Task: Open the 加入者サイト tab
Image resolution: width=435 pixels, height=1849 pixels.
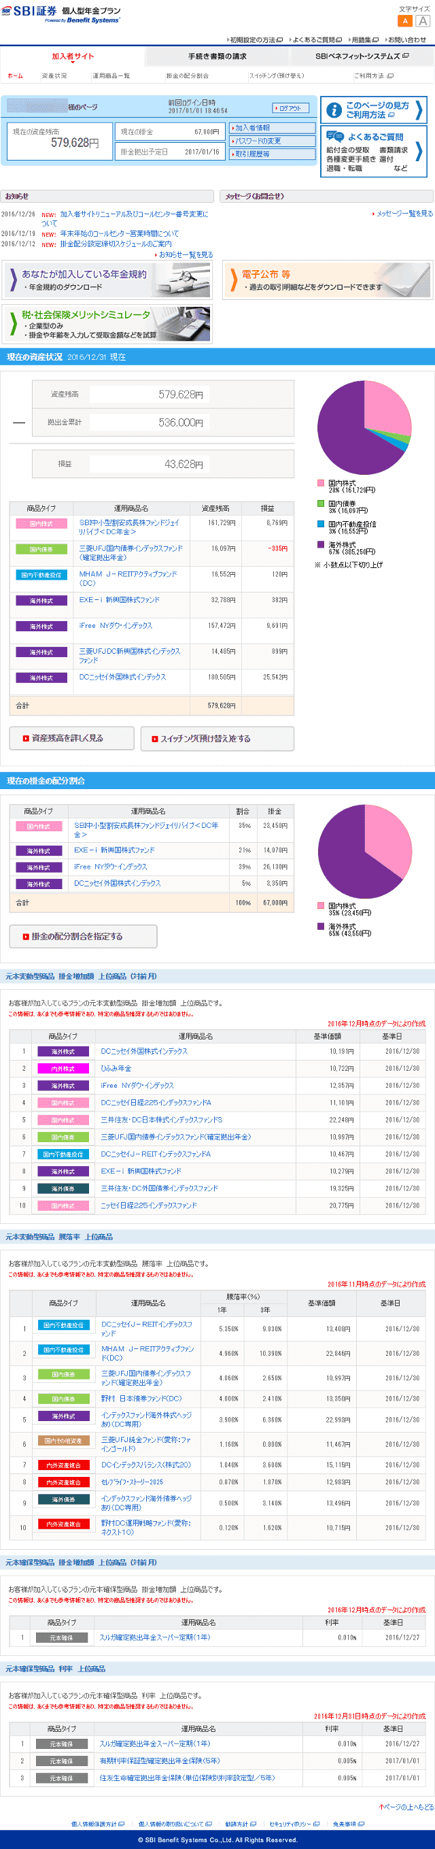Action: tap(72, 56)
